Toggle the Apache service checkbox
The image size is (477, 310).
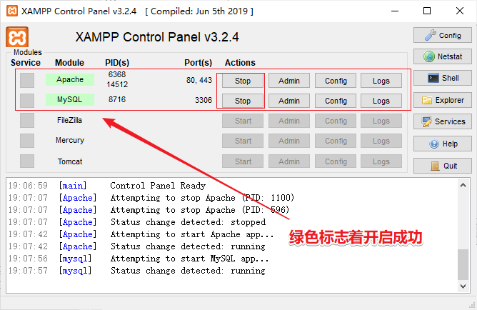[x=27, y=80]
